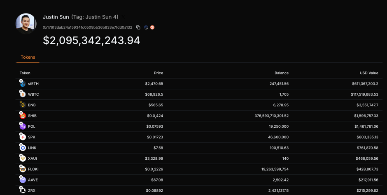The image size is (387, 195).
Task: Click the Price column header
Action: click(159, 73)
